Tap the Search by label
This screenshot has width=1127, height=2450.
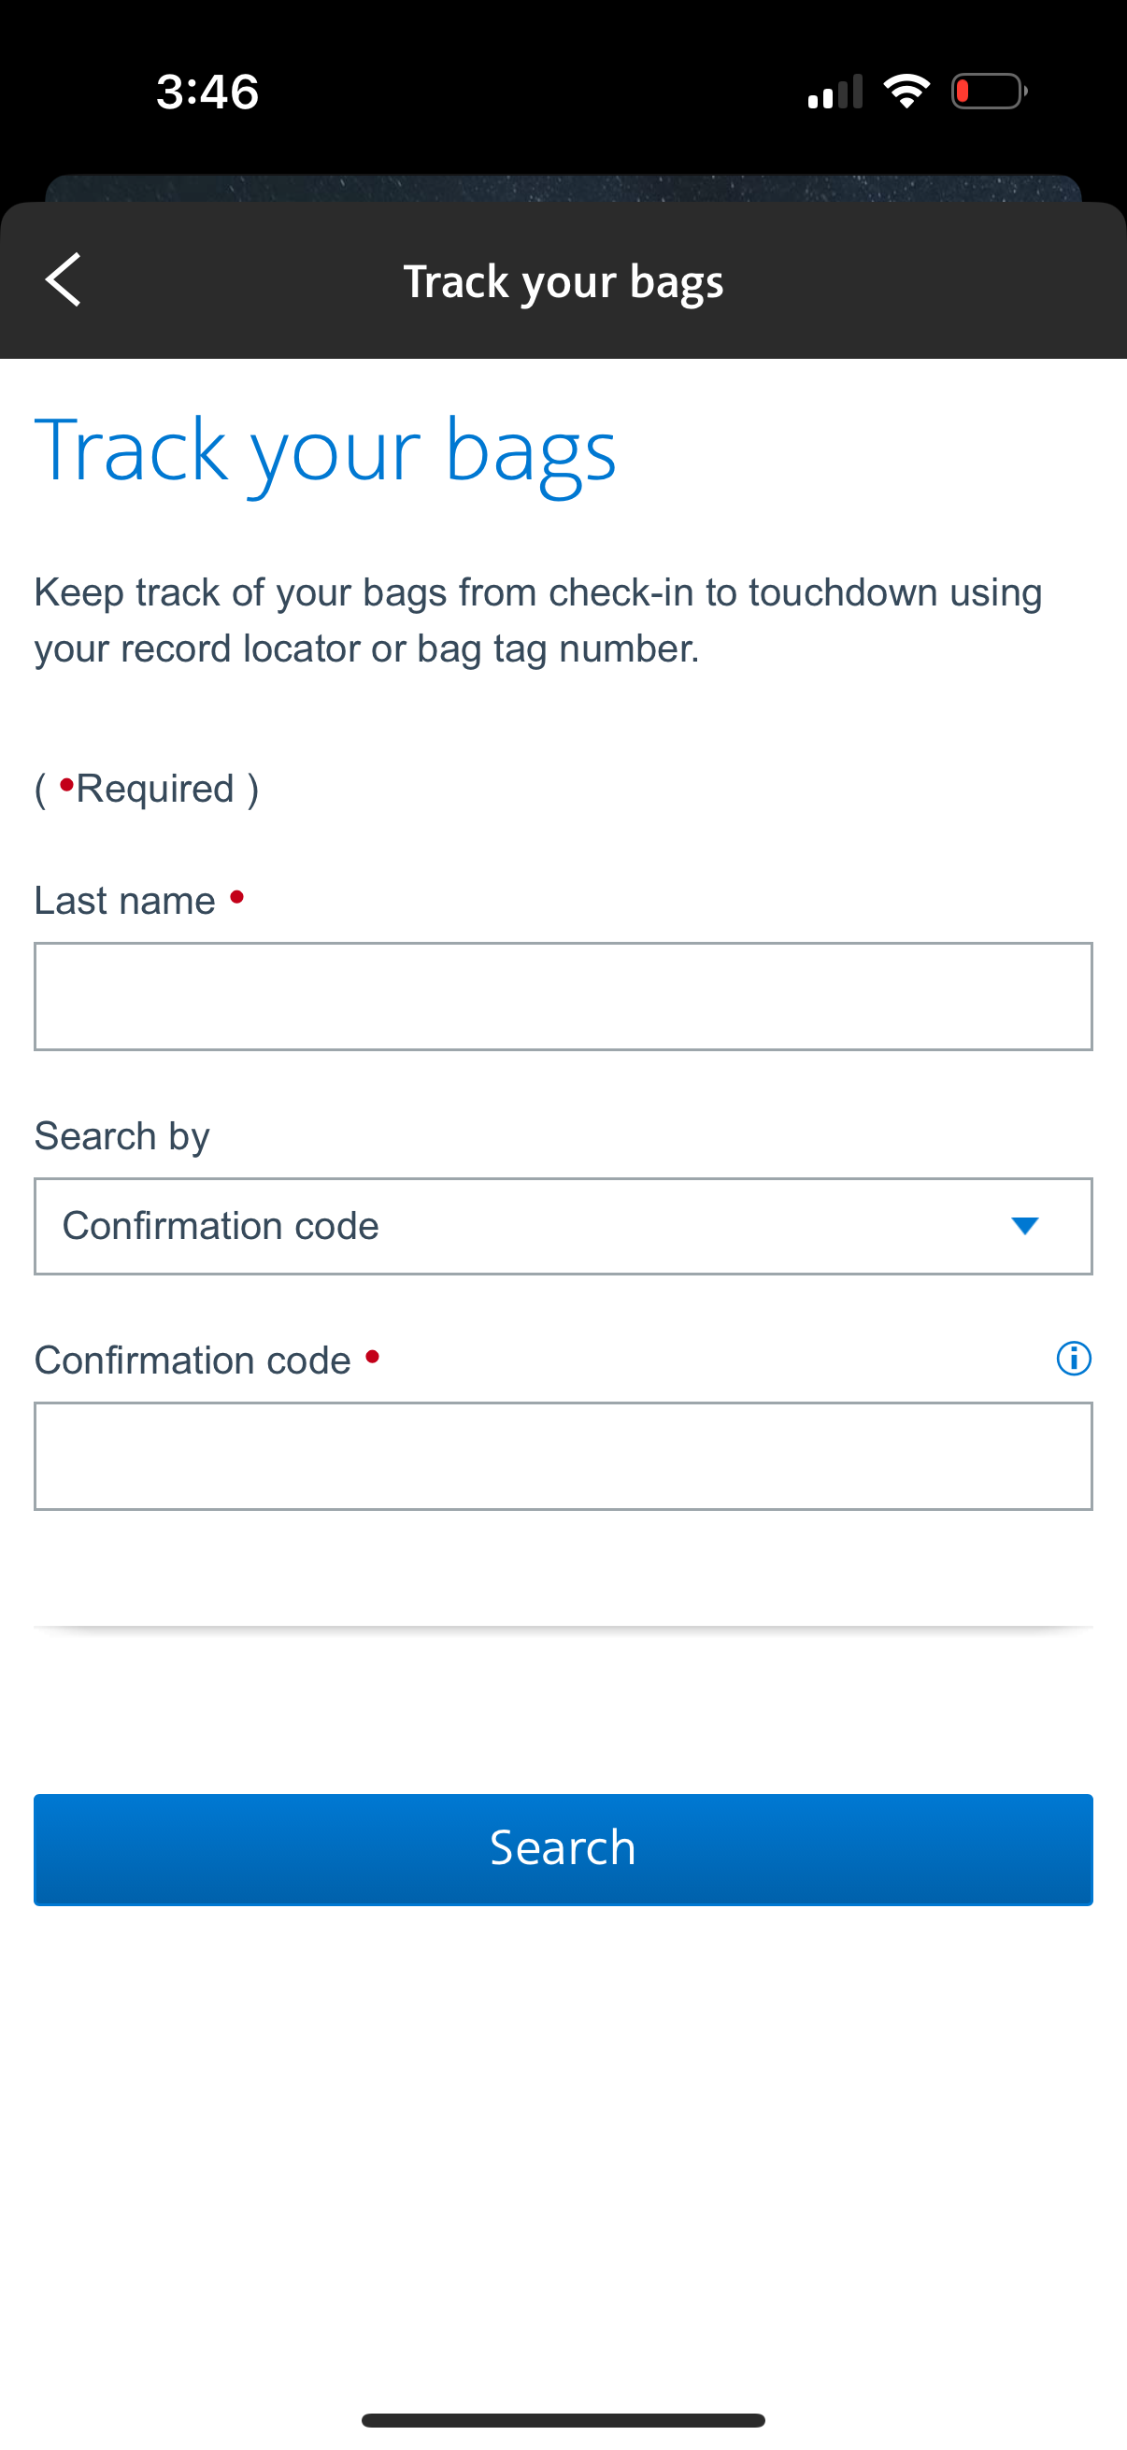point(121,1135)
